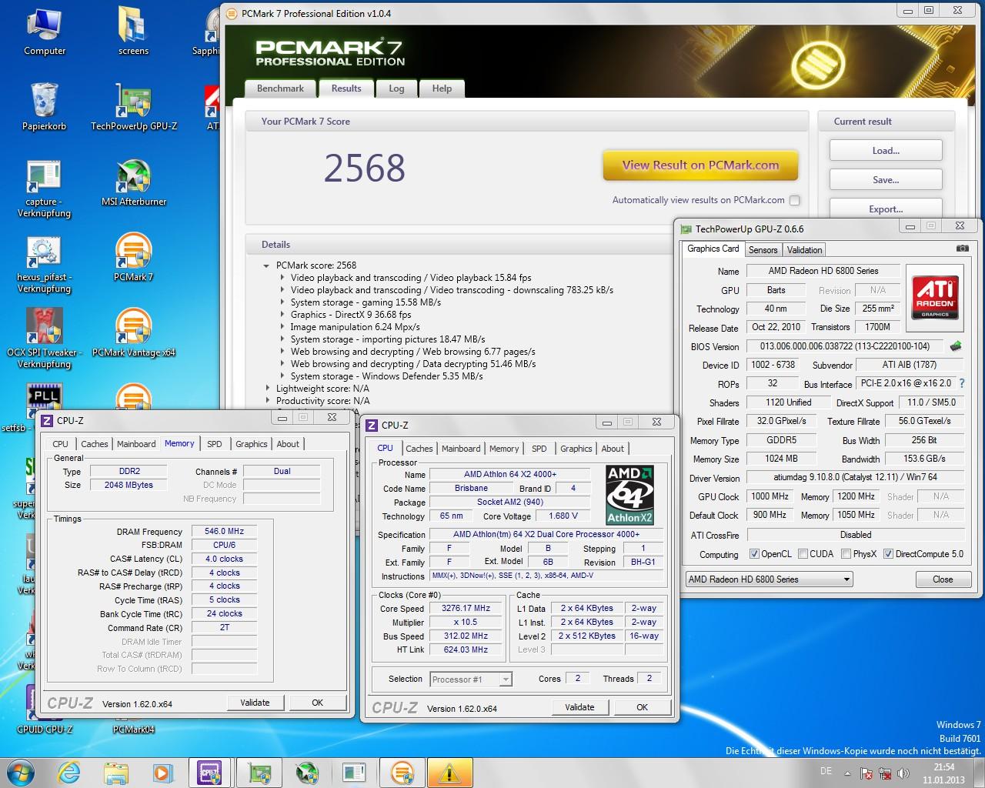Click the Bus Interface question mark help
This screenshot has height=788, width=985.
962,383
